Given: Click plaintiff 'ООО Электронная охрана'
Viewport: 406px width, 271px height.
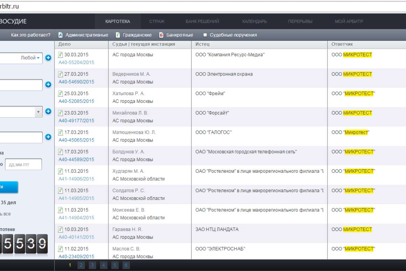Looking at the screenshot, I should click(224, 74).
